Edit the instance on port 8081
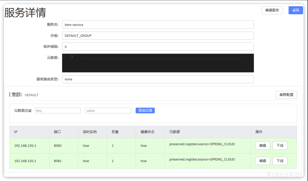308x181 pixels. click(x=262, y=161)
